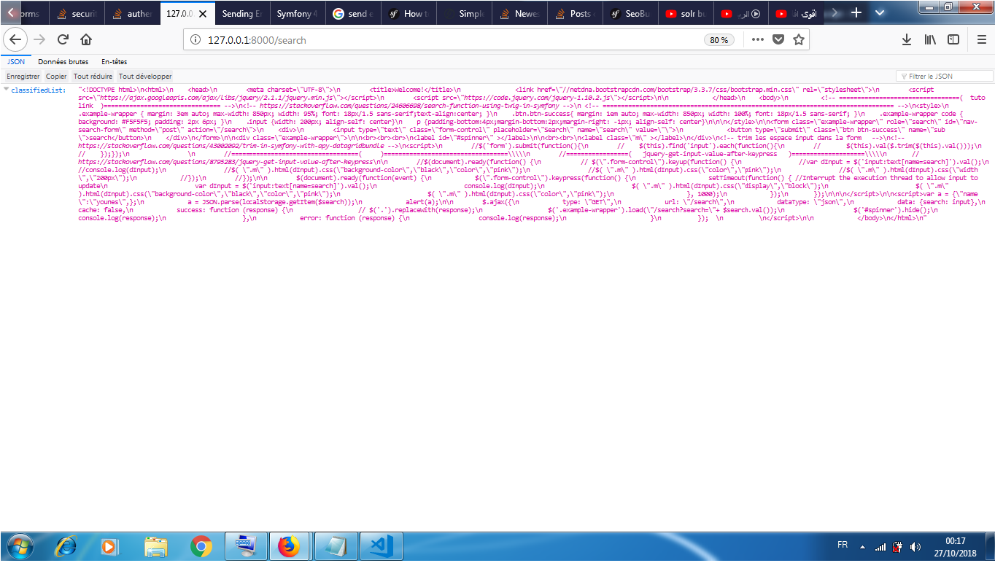Toggle the sidebar view icon

tap(953, 39)
